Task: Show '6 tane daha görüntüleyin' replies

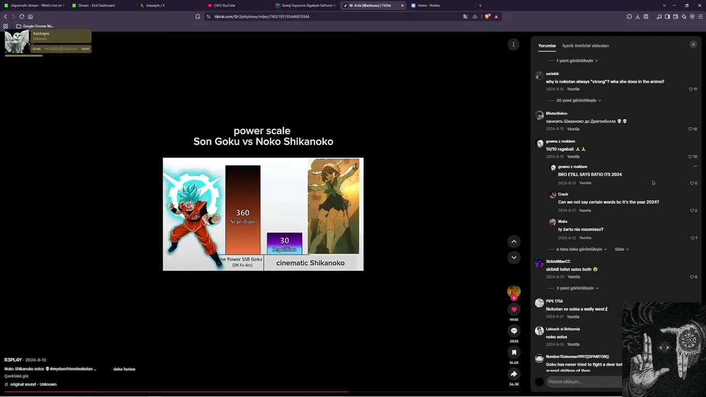Action: tap(581, 249)
